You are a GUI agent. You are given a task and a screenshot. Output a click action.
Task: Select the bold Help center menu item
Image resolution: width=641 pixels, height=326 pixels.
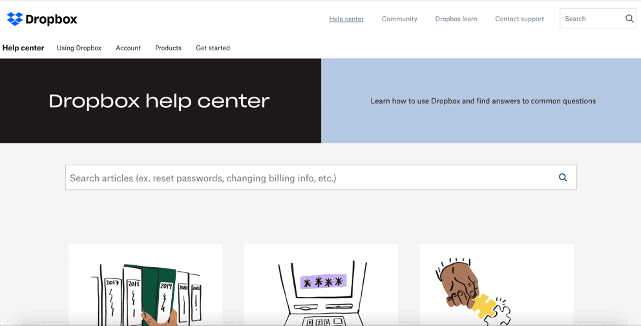tap(23, 48)
